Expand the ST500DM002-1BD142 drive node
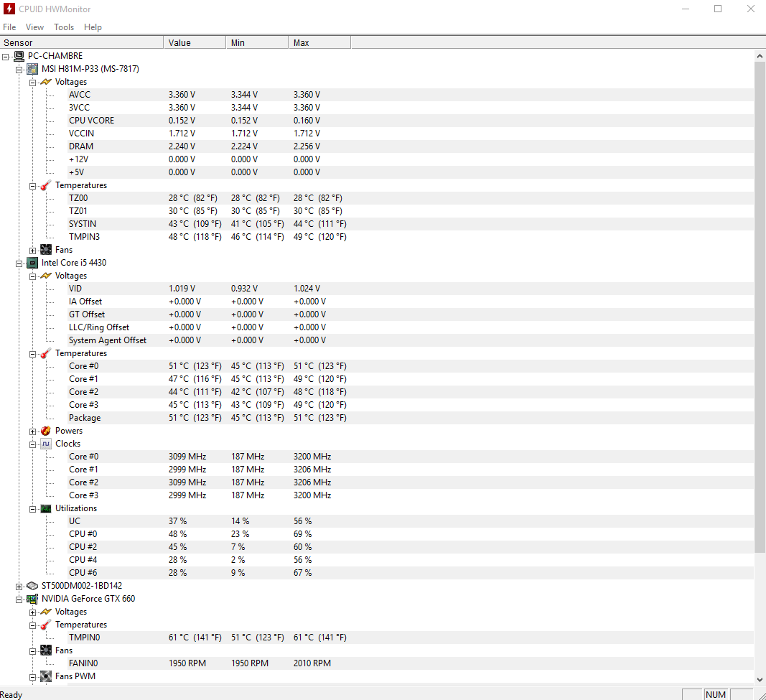 (x=19, y=587)
